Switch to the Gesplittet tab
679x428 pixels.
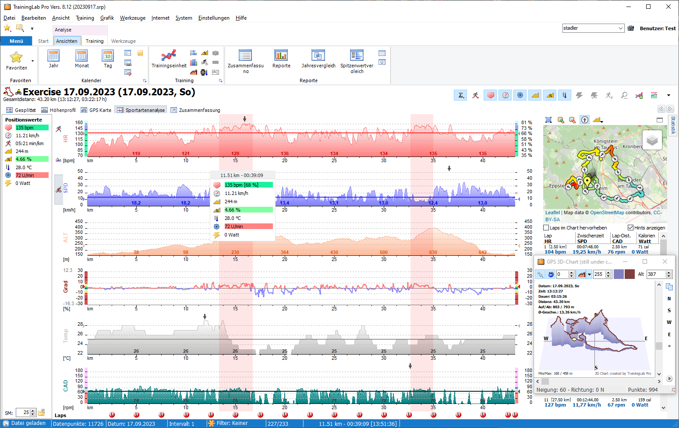coord(21,110)
